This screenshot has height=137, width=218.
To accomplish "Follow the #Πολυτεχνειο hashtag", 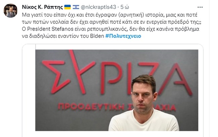I will pos(123,36).
